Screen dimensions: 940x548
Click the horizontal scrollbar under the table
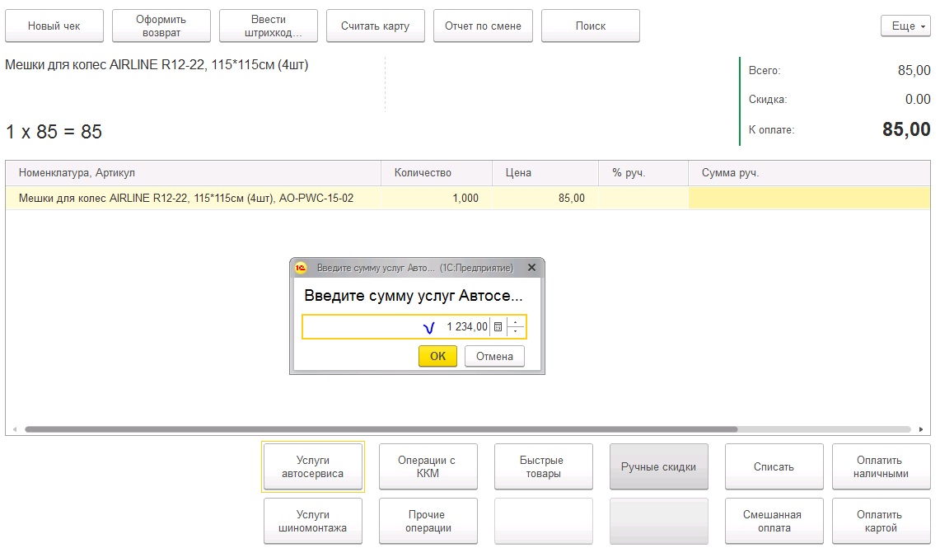(381, 429)
